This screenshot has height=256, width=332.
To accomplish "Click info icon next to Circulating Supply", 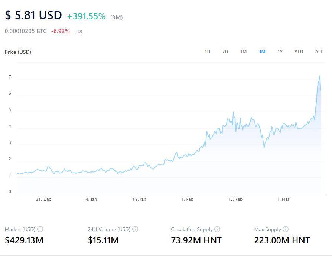I will (217, 229).
